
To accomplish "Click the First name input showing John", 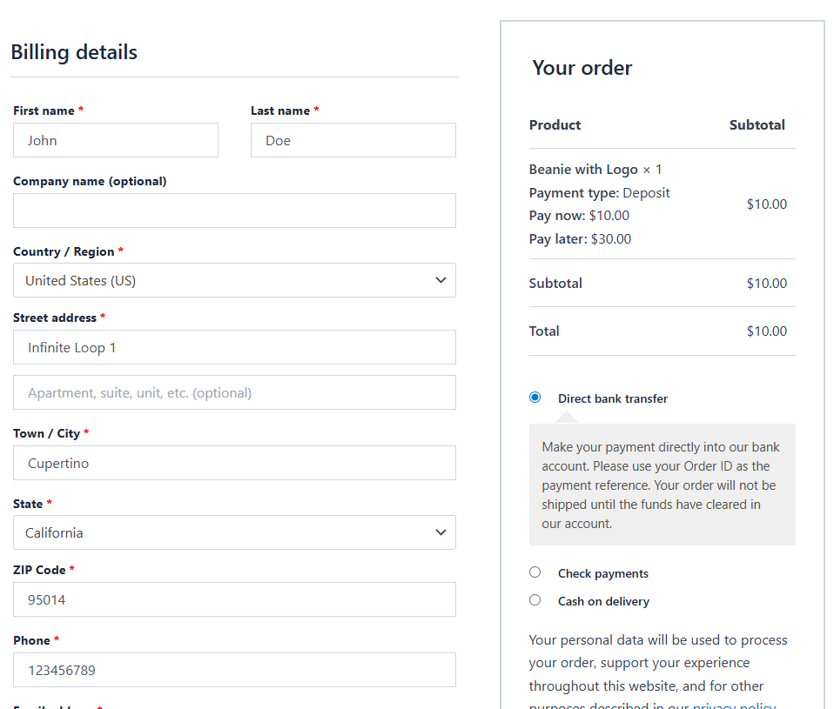I will 115,140.
